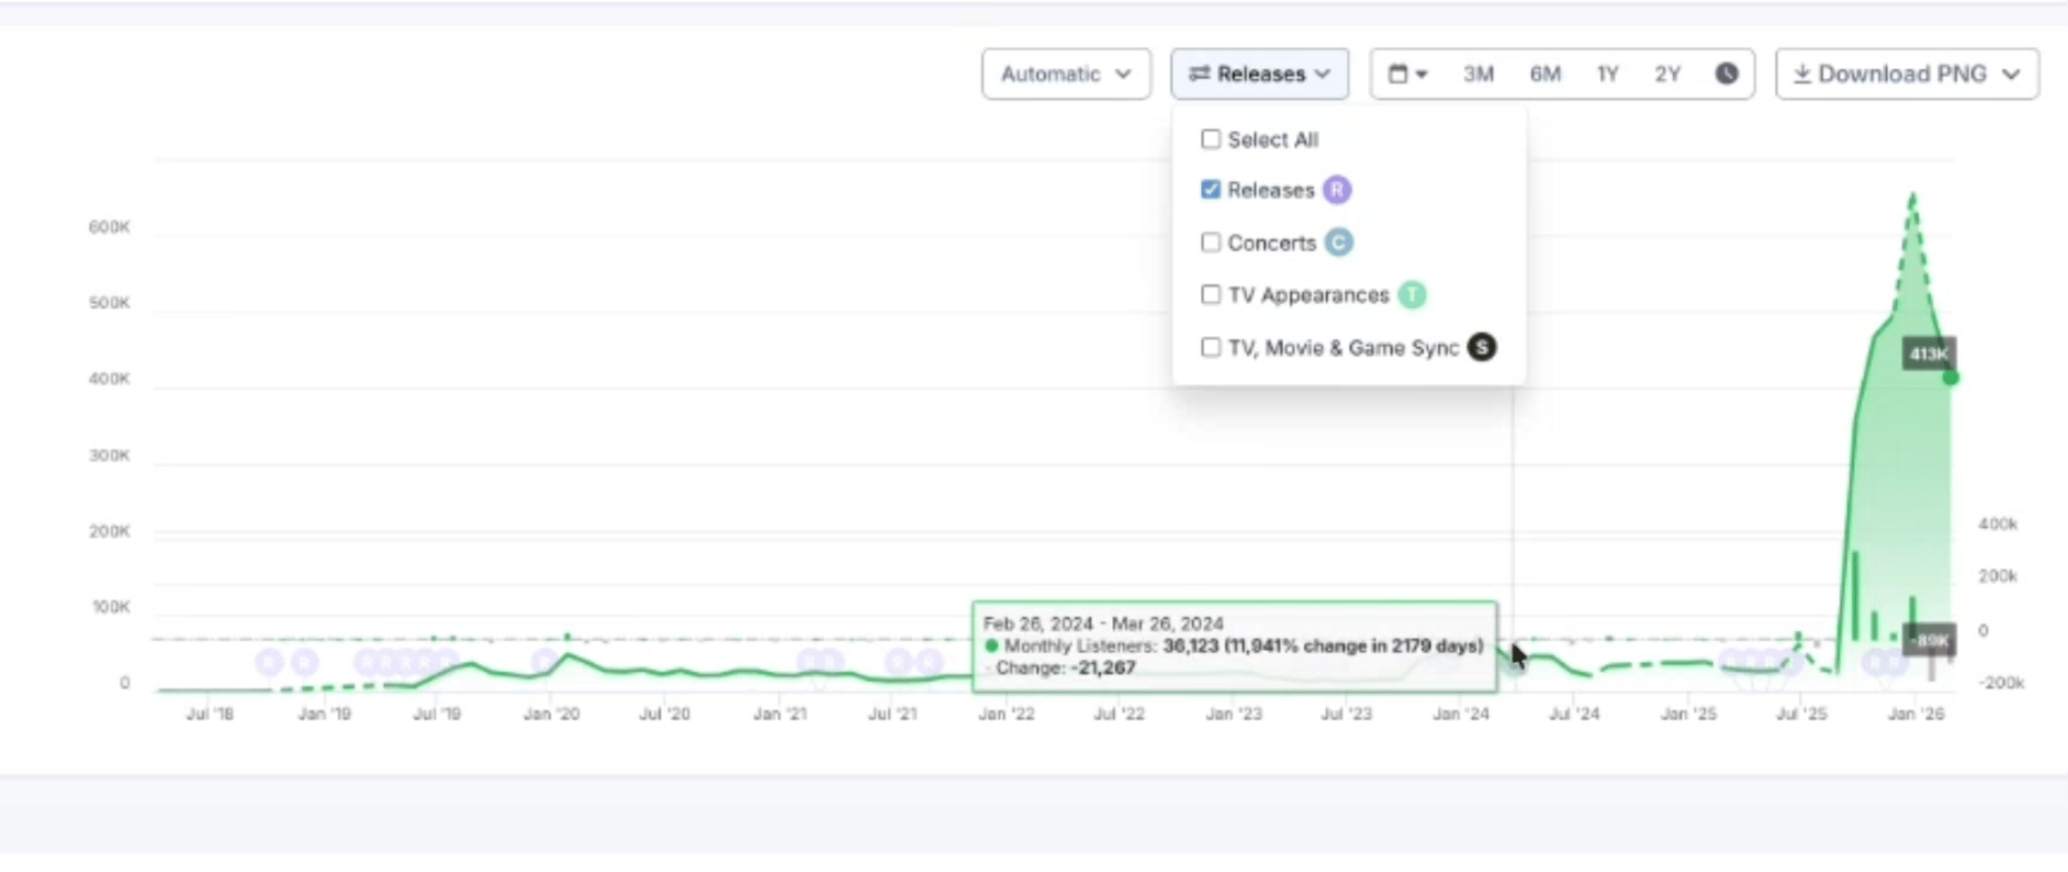Screen dimensions: 2068x872
Task: Click the Change: -21,267 tooltip text
Action: coord(1065,669)
